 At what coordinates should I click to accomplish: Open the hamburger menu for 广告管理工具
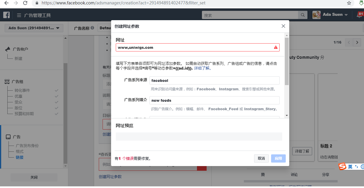tap(19, 15)
